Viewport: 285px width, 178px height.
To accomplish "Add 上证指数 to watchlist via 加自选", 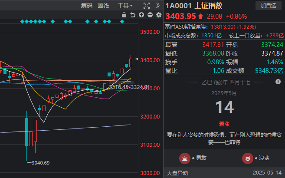I will [269, 6].
